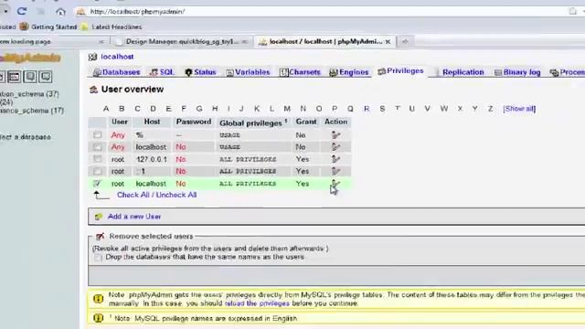Open the fourth icon in left sidebar toolbar
This screenshot has width=585, height=329.
coord(46,77)
